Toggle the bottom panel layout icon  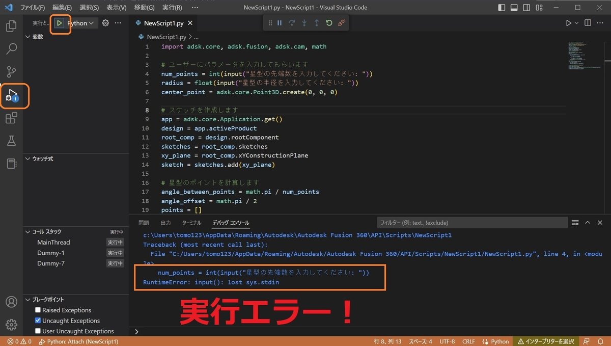tap(515, 8)
